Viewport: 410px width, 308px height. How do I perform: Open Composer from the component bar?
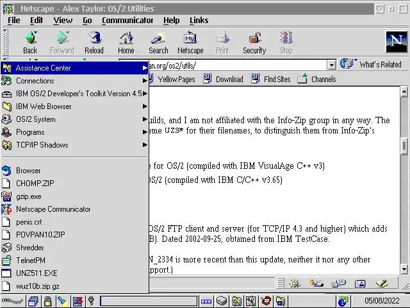pyautogui.click(x=382, y=284)
